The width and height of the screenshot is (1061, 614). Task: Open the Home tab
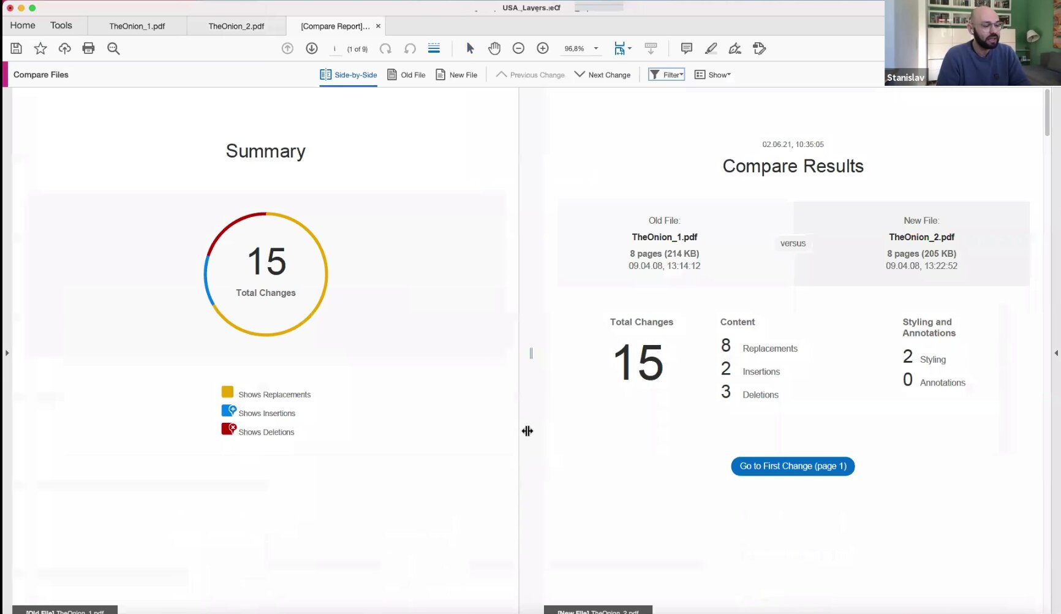pos(23,25)
